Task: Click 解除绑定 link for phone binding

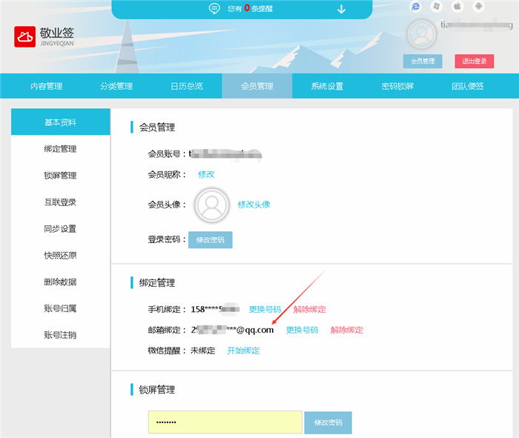Action: (309, 309)
